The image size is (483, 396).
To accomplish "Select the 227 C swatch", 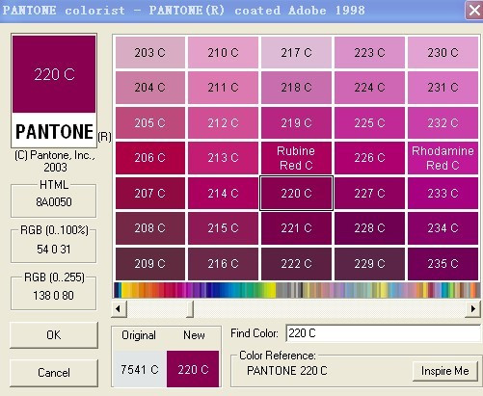I will (x=369, y=193).
